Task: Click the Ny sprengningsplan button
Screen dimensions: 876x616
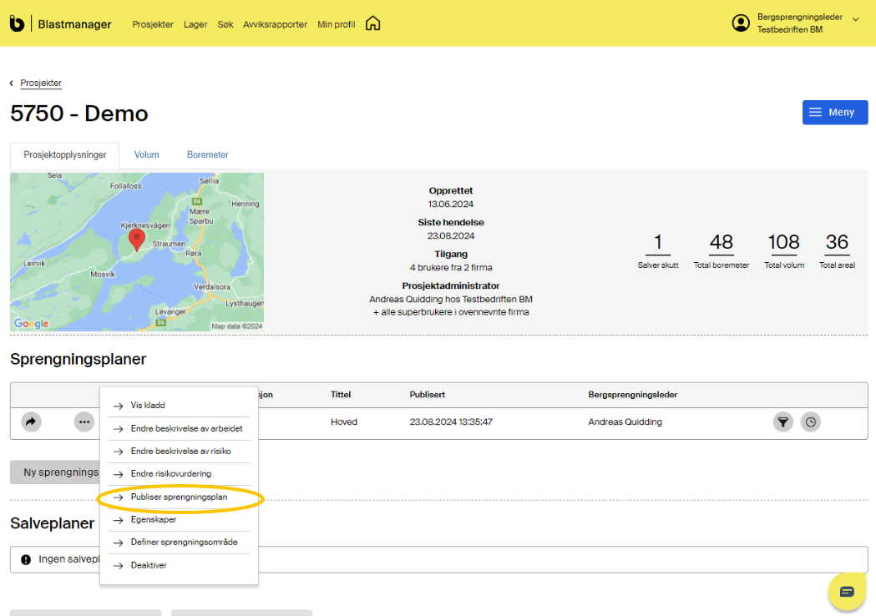Action: click(x=55, y=472)
